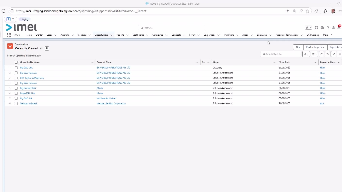View site information lock icon
This screenshot has width=342, height=192.
click(12, 11)
